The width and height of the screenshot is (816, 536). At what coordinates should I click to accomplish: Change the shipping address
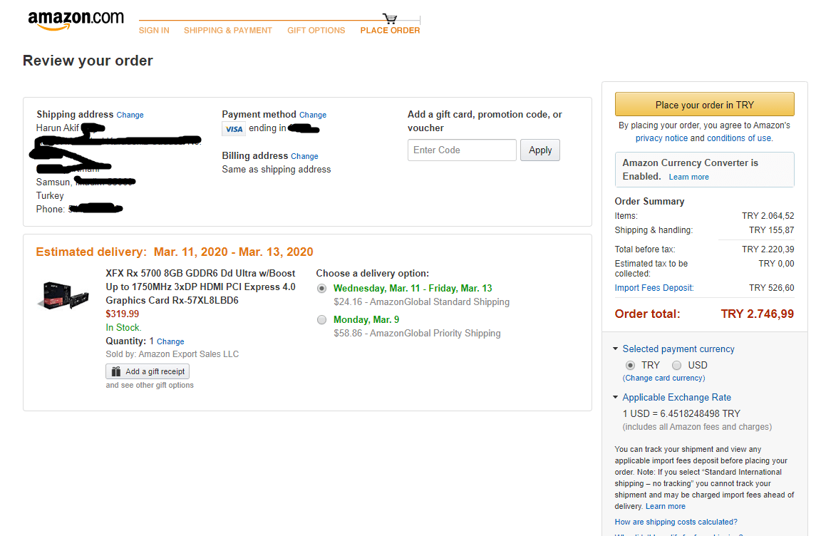click(x=130, y=115)
